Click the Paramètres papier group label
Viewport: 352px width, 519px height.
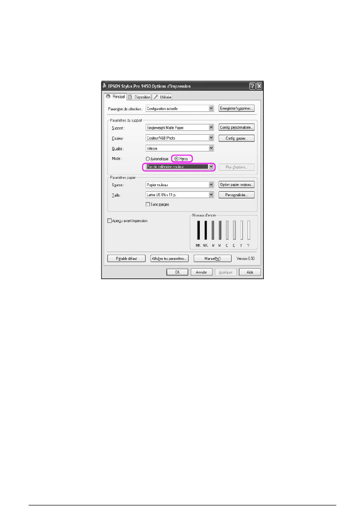[x=123, y=178]
